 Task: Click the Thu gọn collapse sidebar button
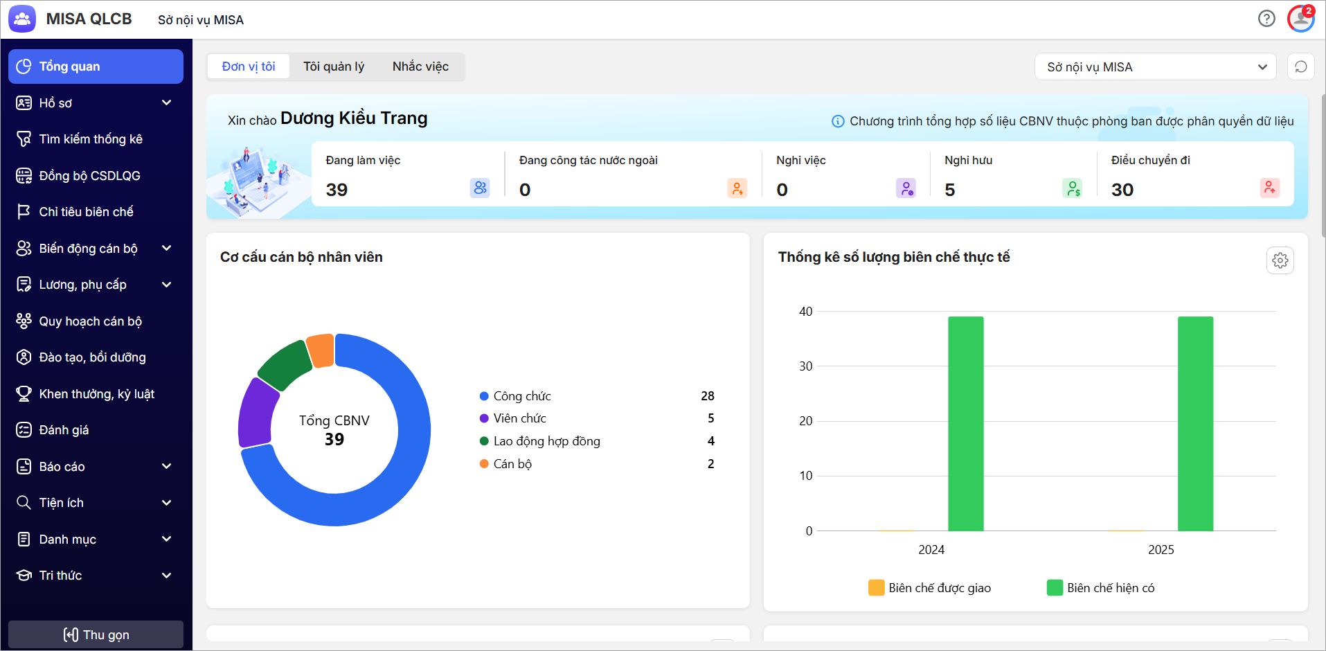click(x=96, y=634)
